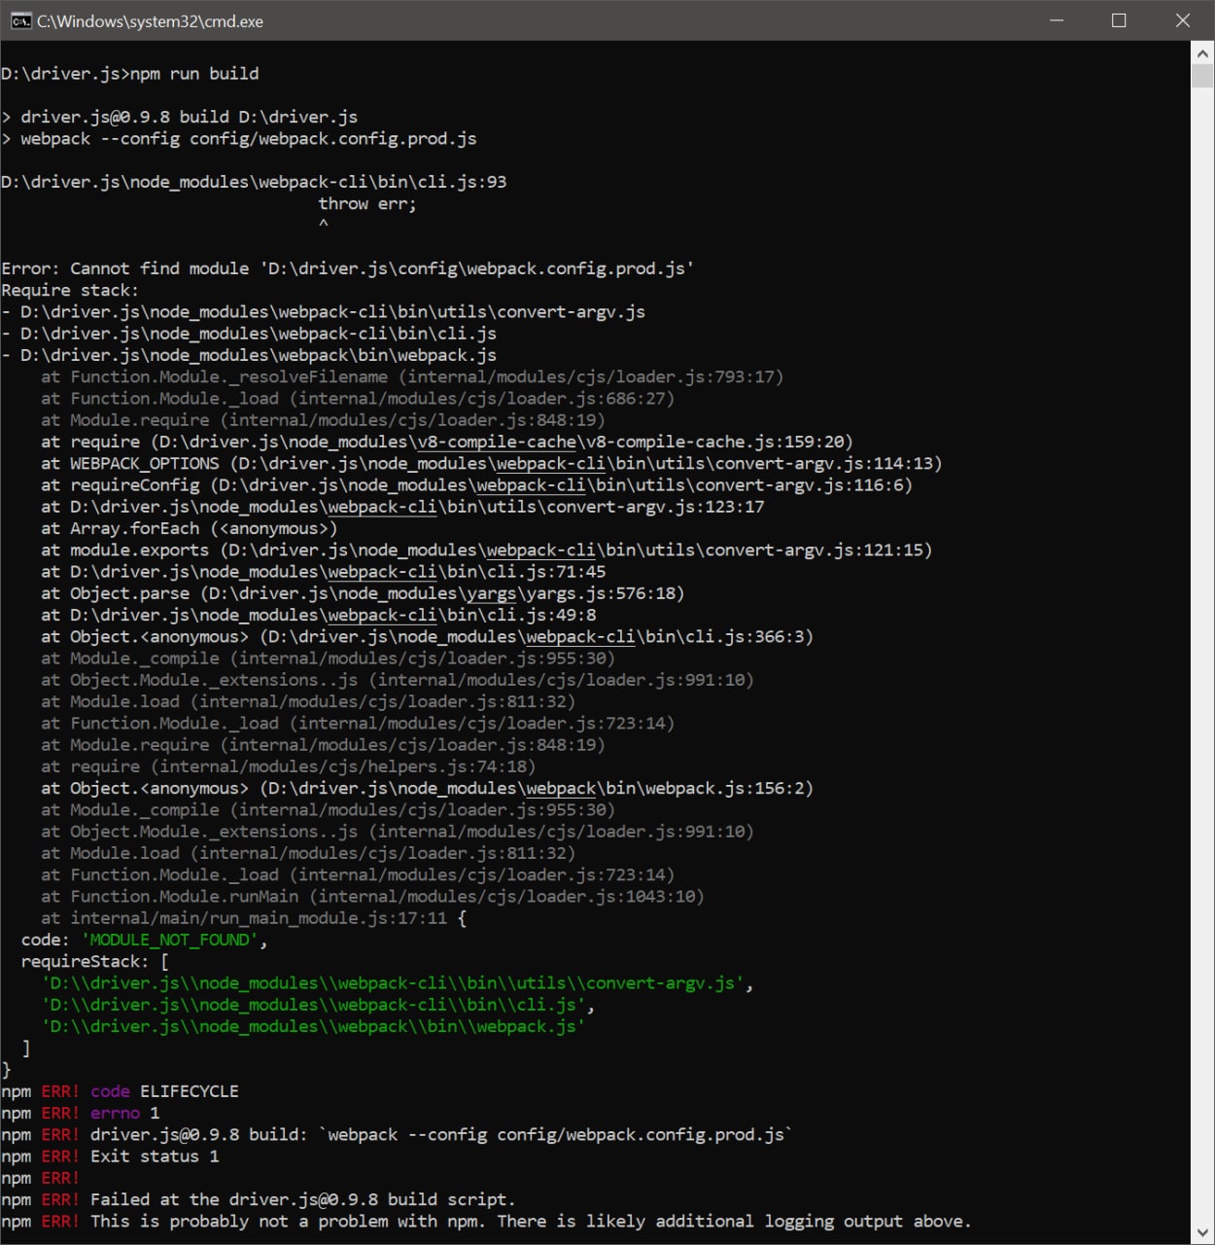Click the 'at requireConfig' stack line
Screen dimensions: 1215x1245
click(476, 485)
